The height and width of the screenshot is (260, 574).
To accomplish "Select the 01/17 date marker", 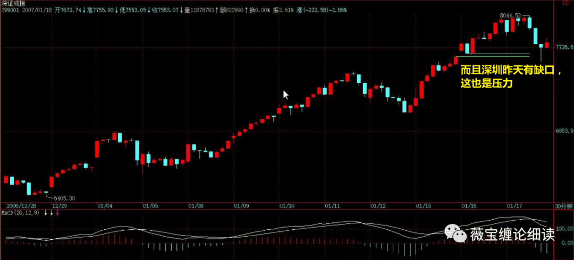I will [514, 206].
